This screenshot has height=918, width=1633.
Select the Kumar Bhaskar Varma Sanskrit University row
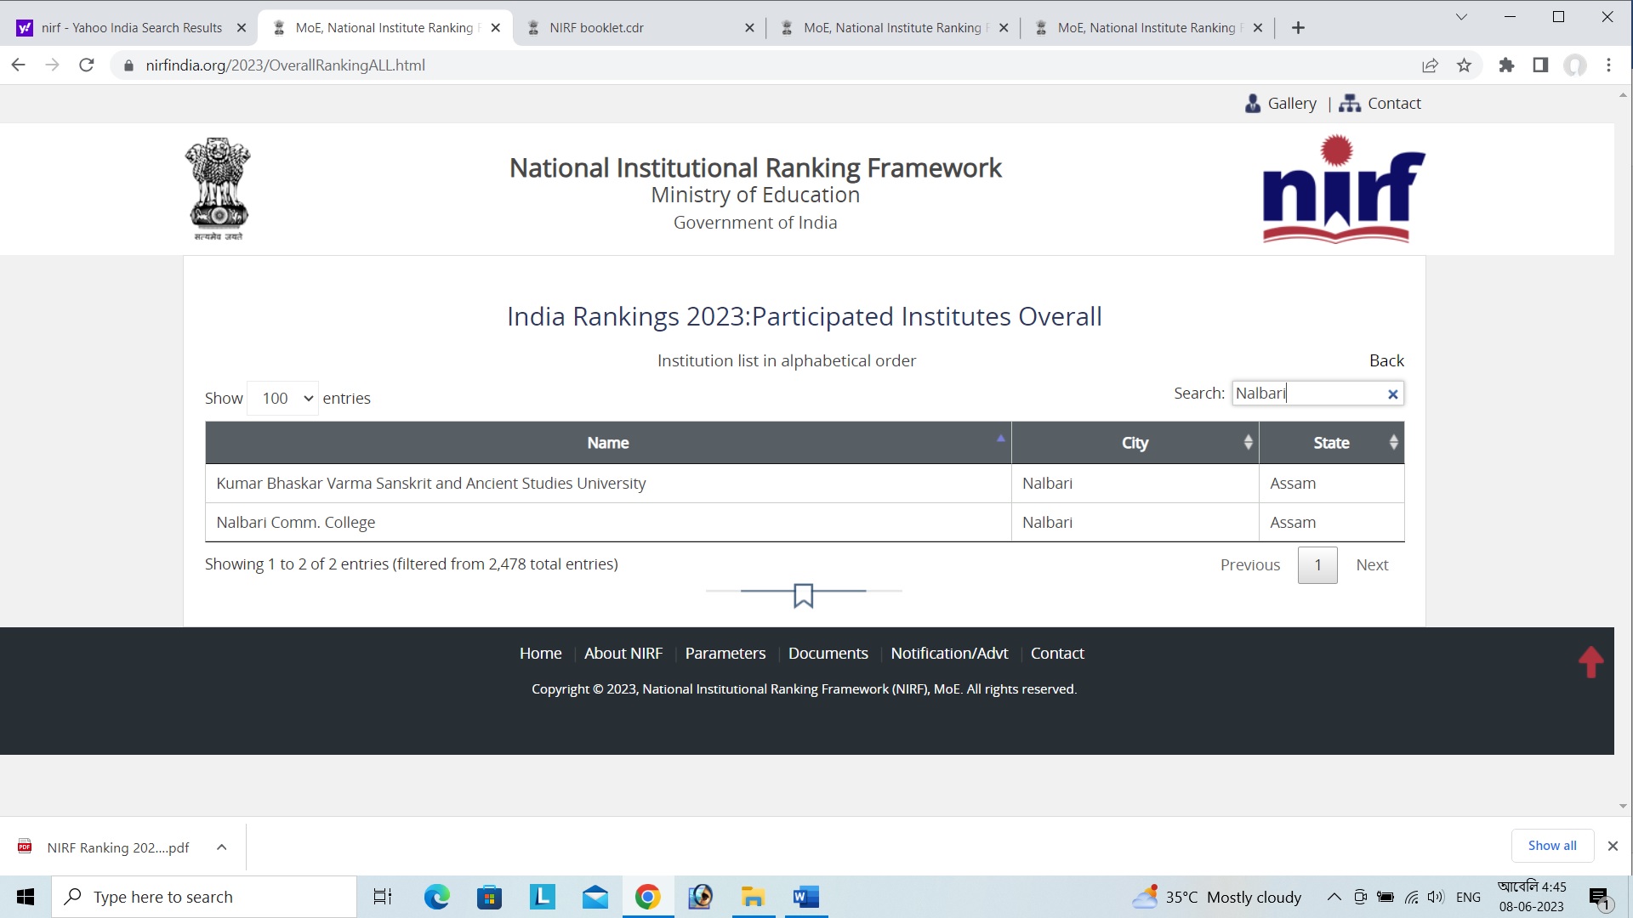point(805,484)
